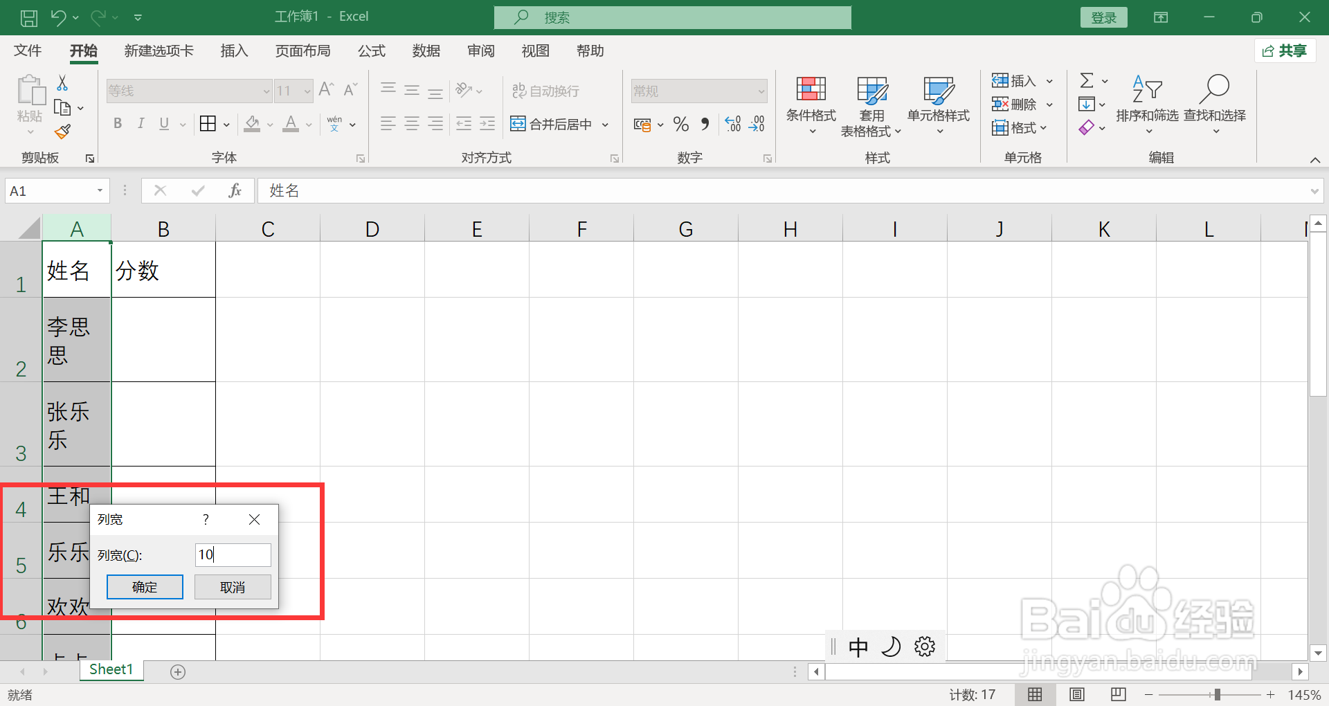Click the accounting number format icon

click(x=642, y=125)
